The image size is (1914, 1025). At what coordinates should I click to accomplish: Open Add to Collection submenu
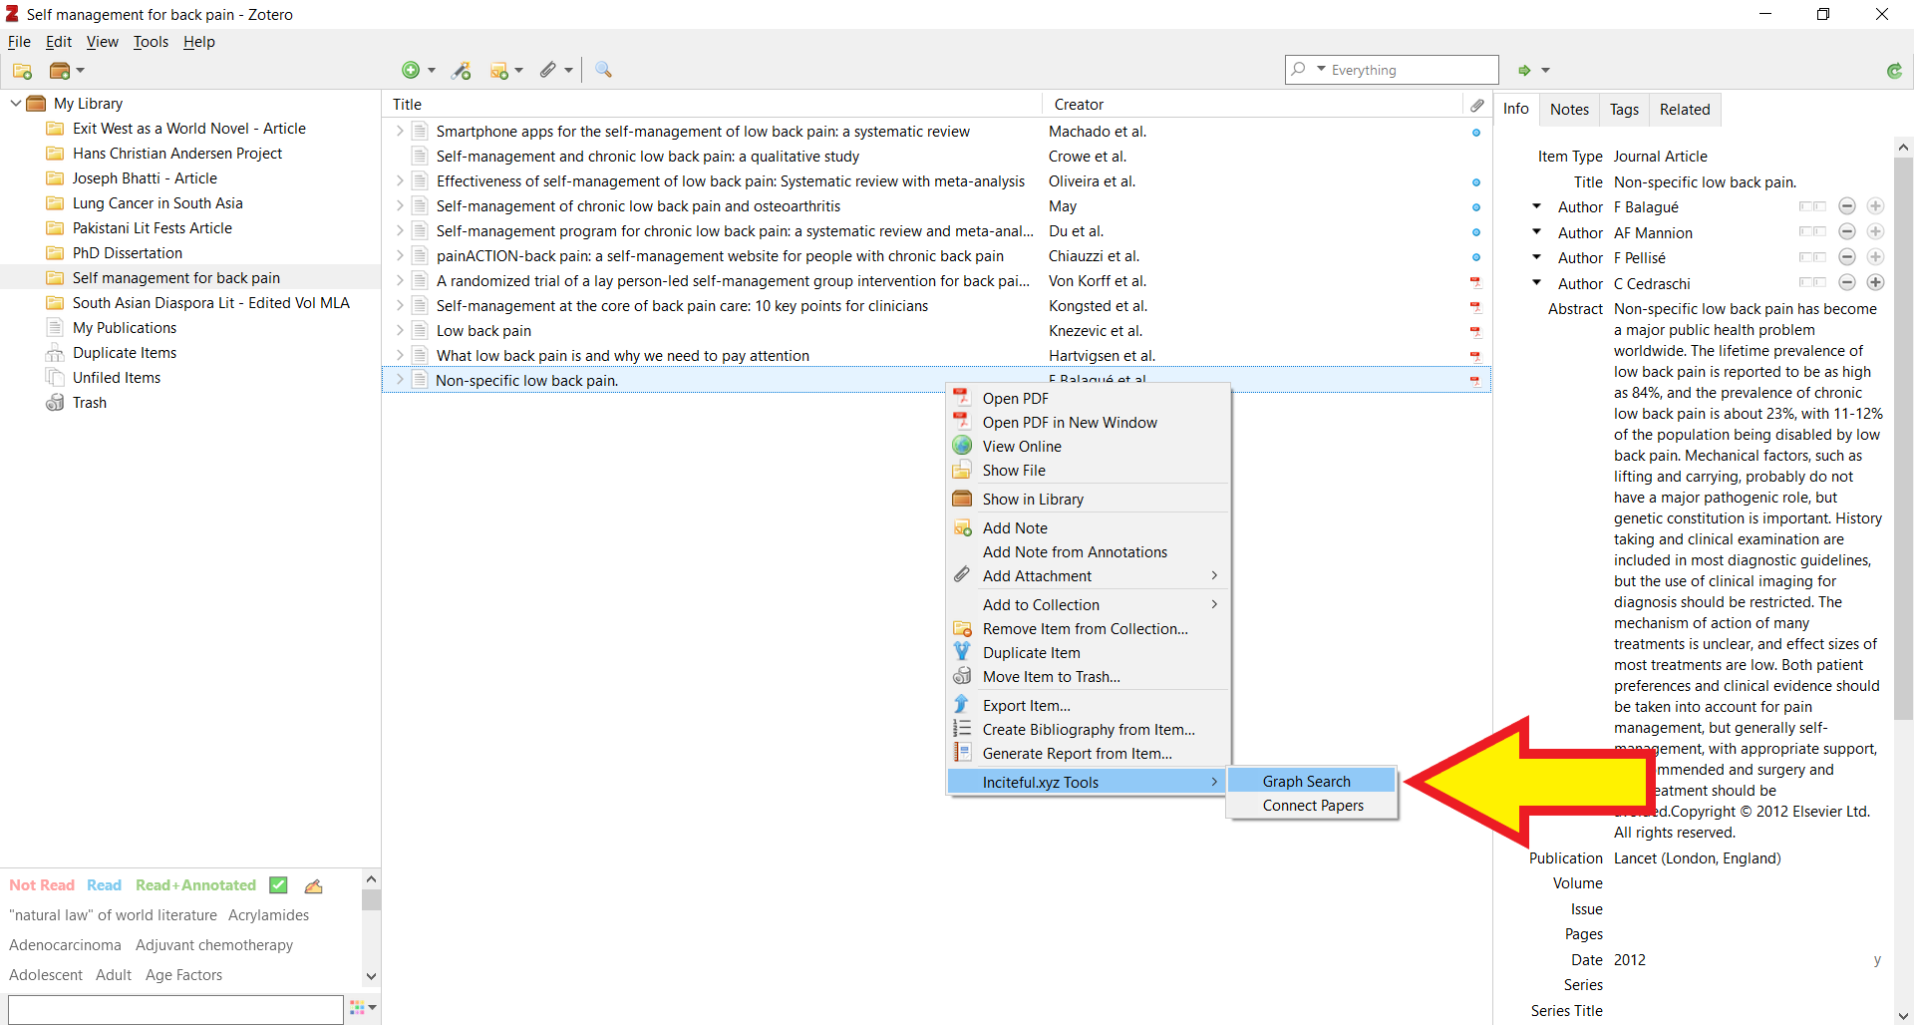pyautogui.click(x=1088, y=604)
